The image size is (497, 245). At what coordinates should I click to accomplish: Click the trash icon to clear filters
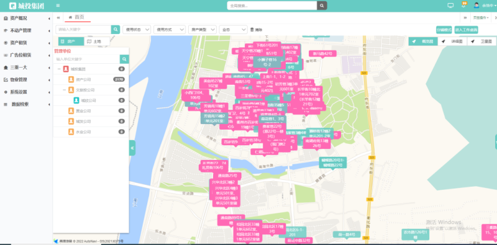tap(252, 29)
